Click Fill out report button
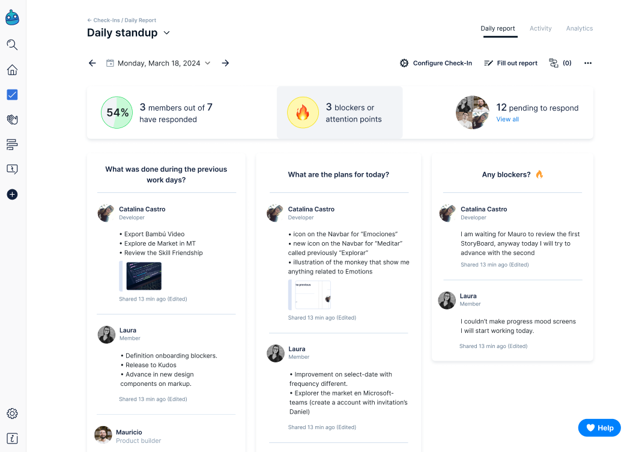Screen dimensions: 636x452 coord(510,63)
